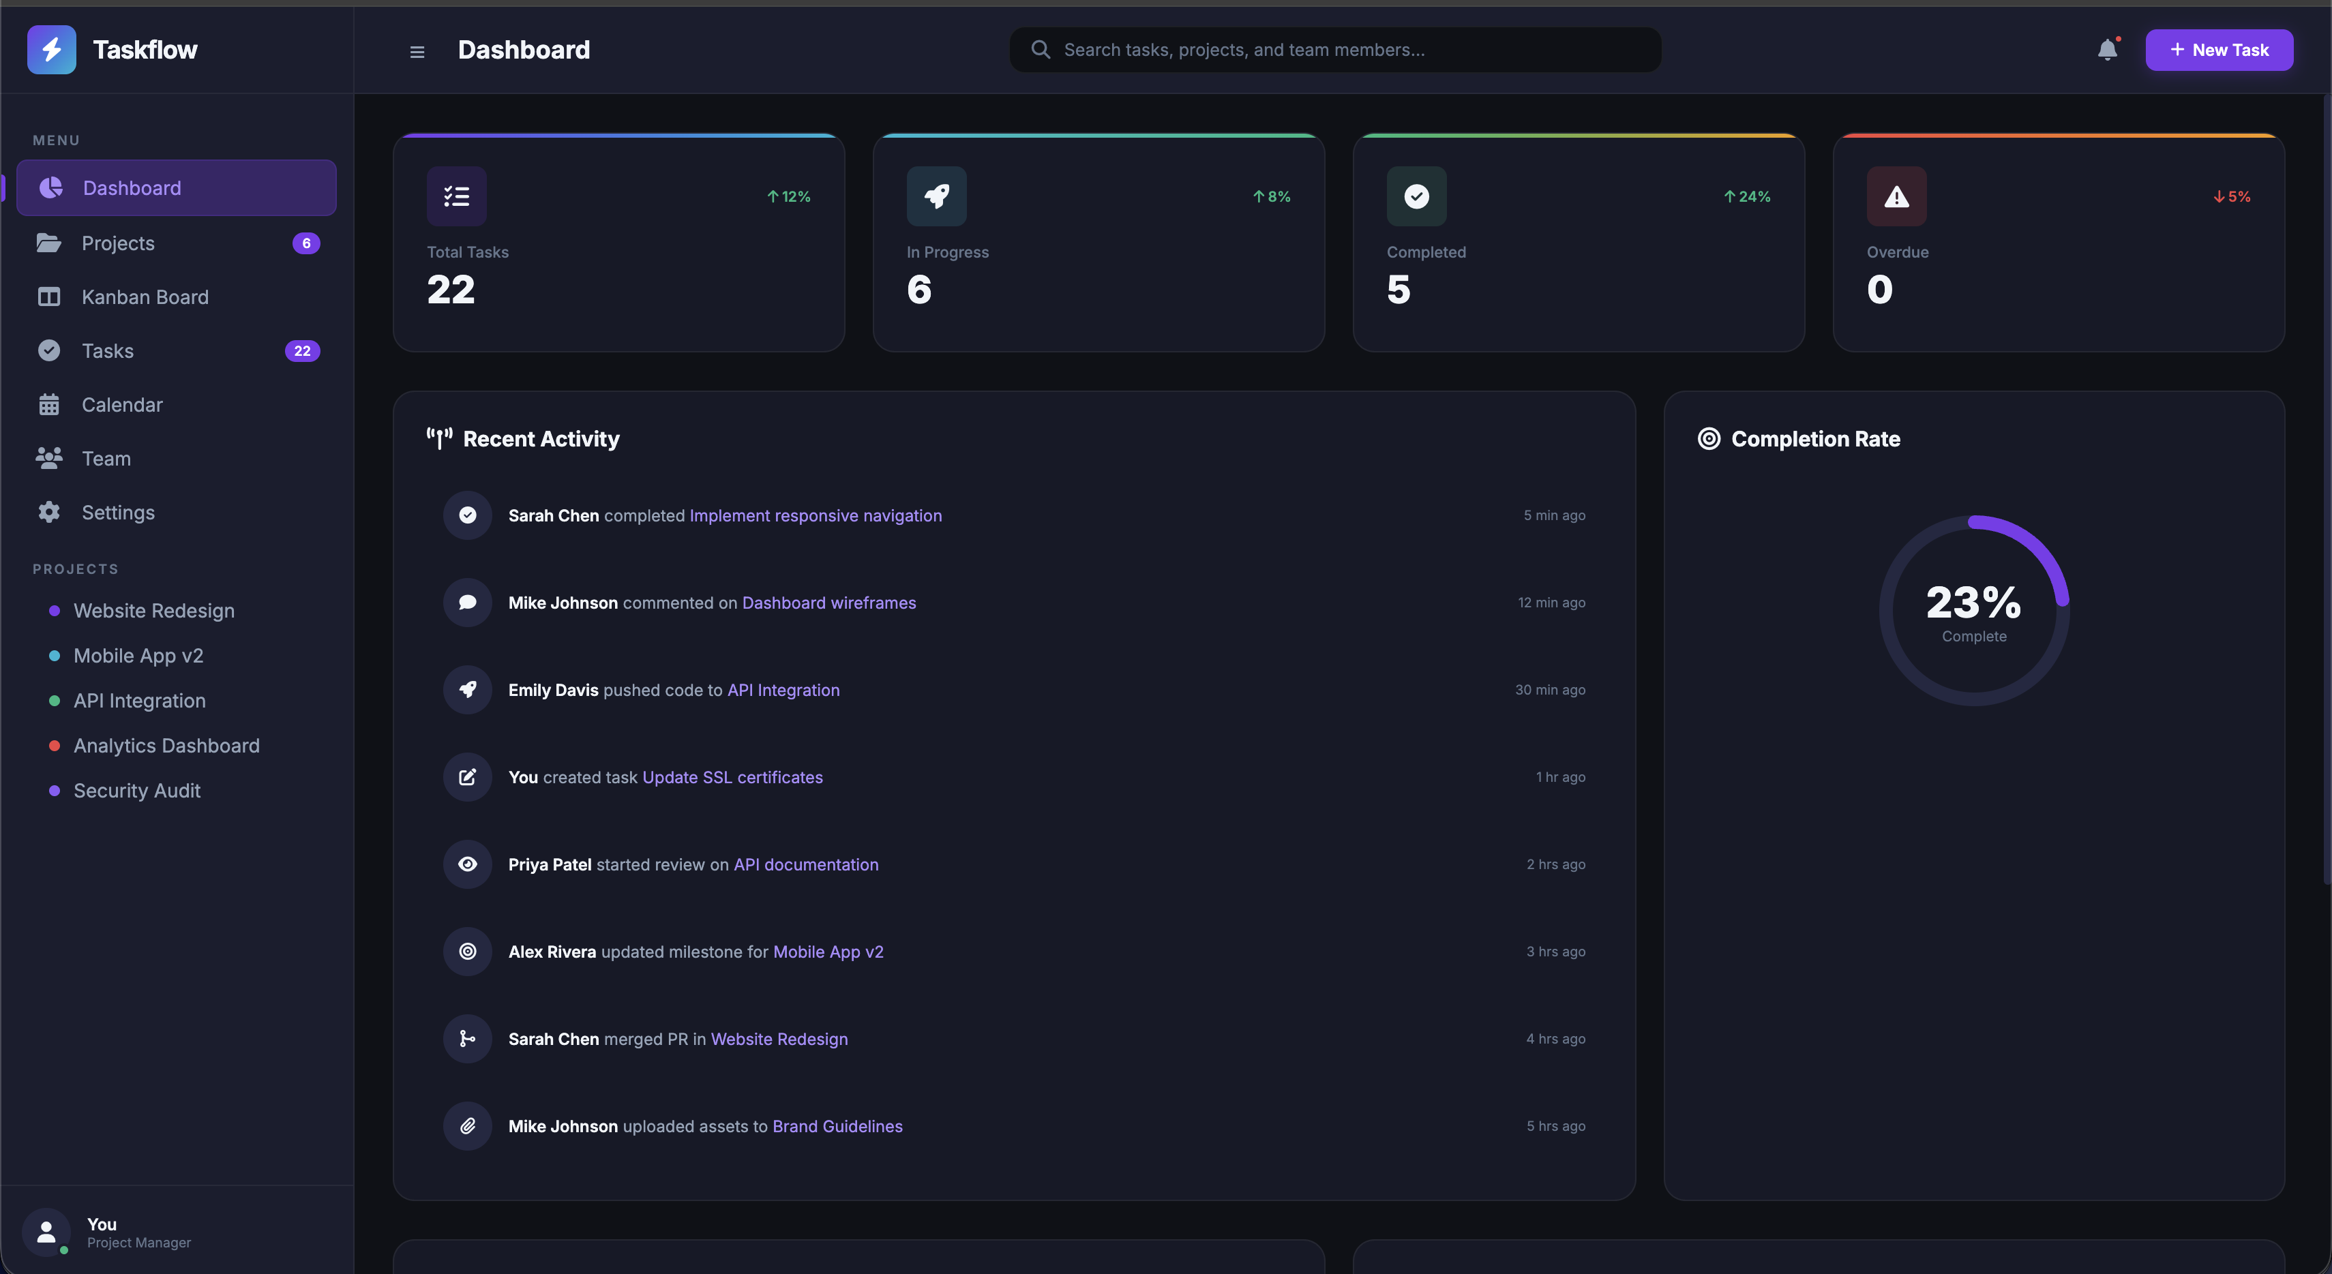The image size is (2332, 1274).
Task: Click the search tasks input field
Action: coord(1334,50)
